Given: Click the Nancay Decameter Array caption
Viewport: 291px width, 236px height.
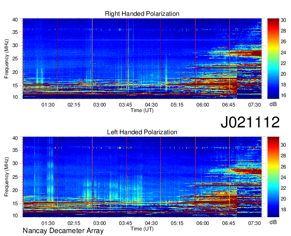Looking at the screenshot, I should click(63, 230).
